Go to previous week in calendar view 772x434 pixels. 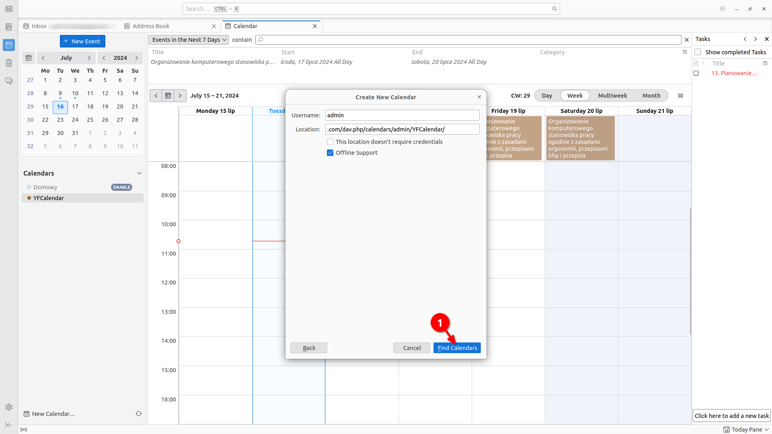(156, 96)
